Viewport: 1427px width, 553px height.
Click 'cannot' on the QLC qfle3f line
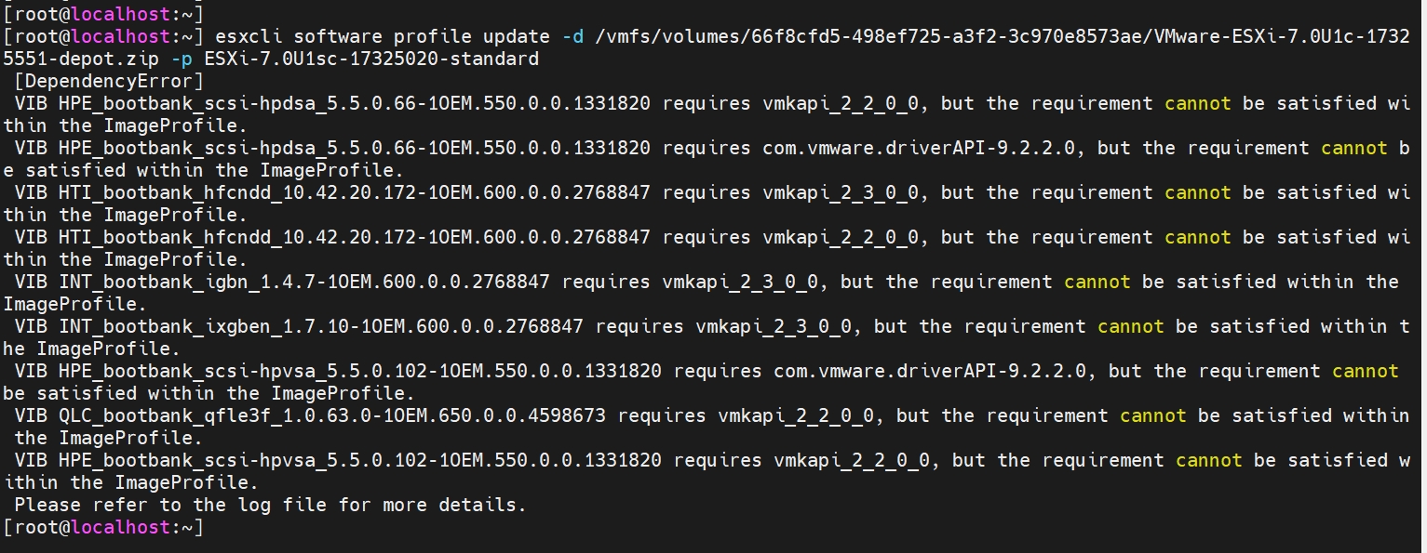click(x=1152, y=415)
